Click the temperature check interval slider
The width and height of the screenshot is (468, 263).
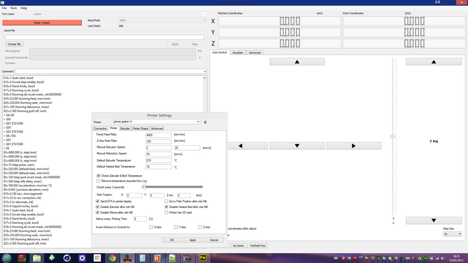(x=144, y=187)
